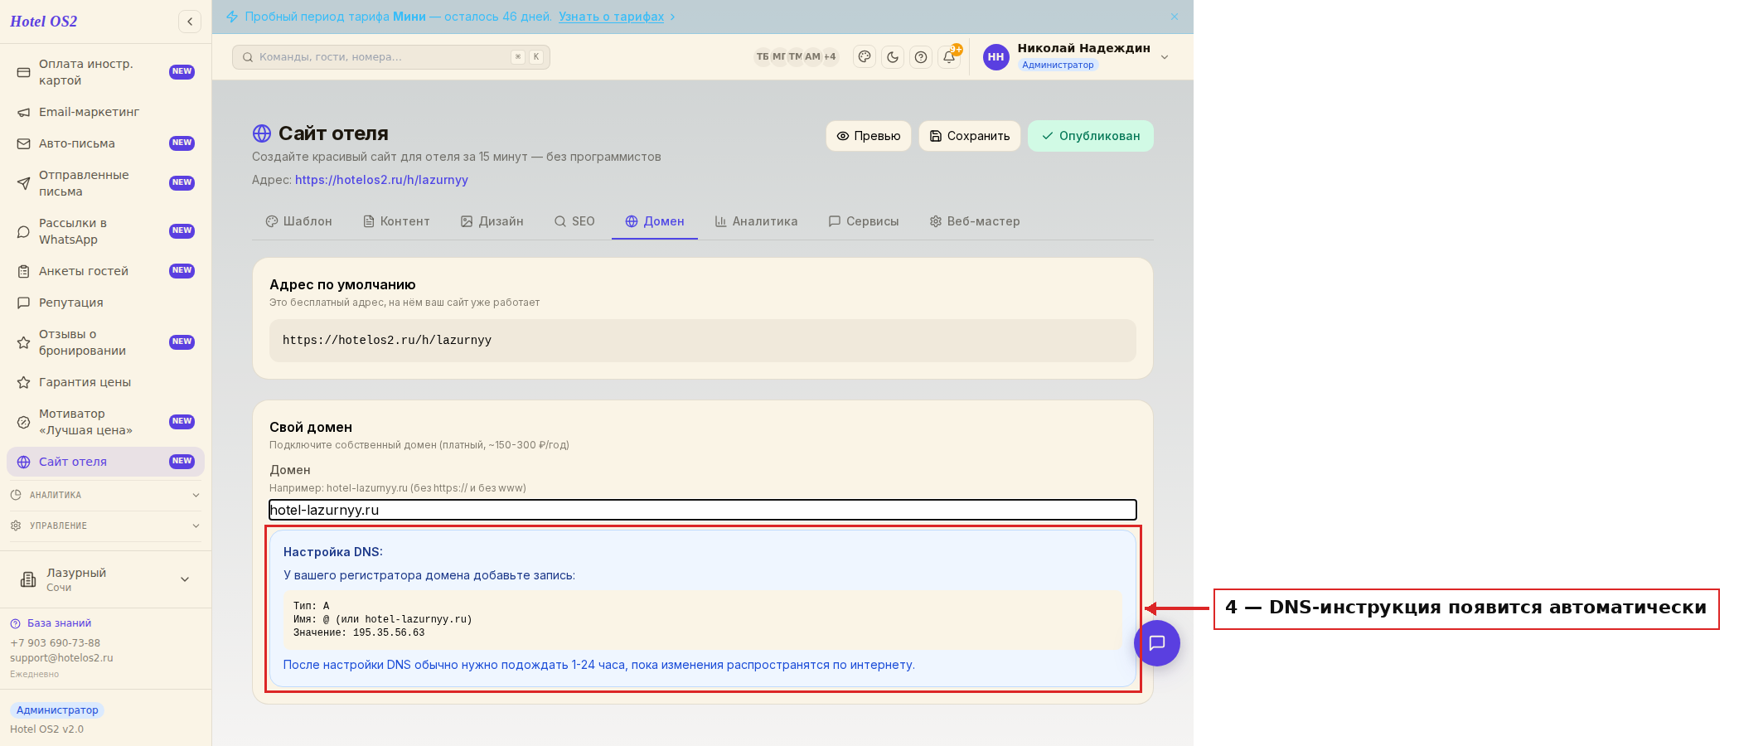Collapse the sidebar with the chevron button

tap(190, 22)
